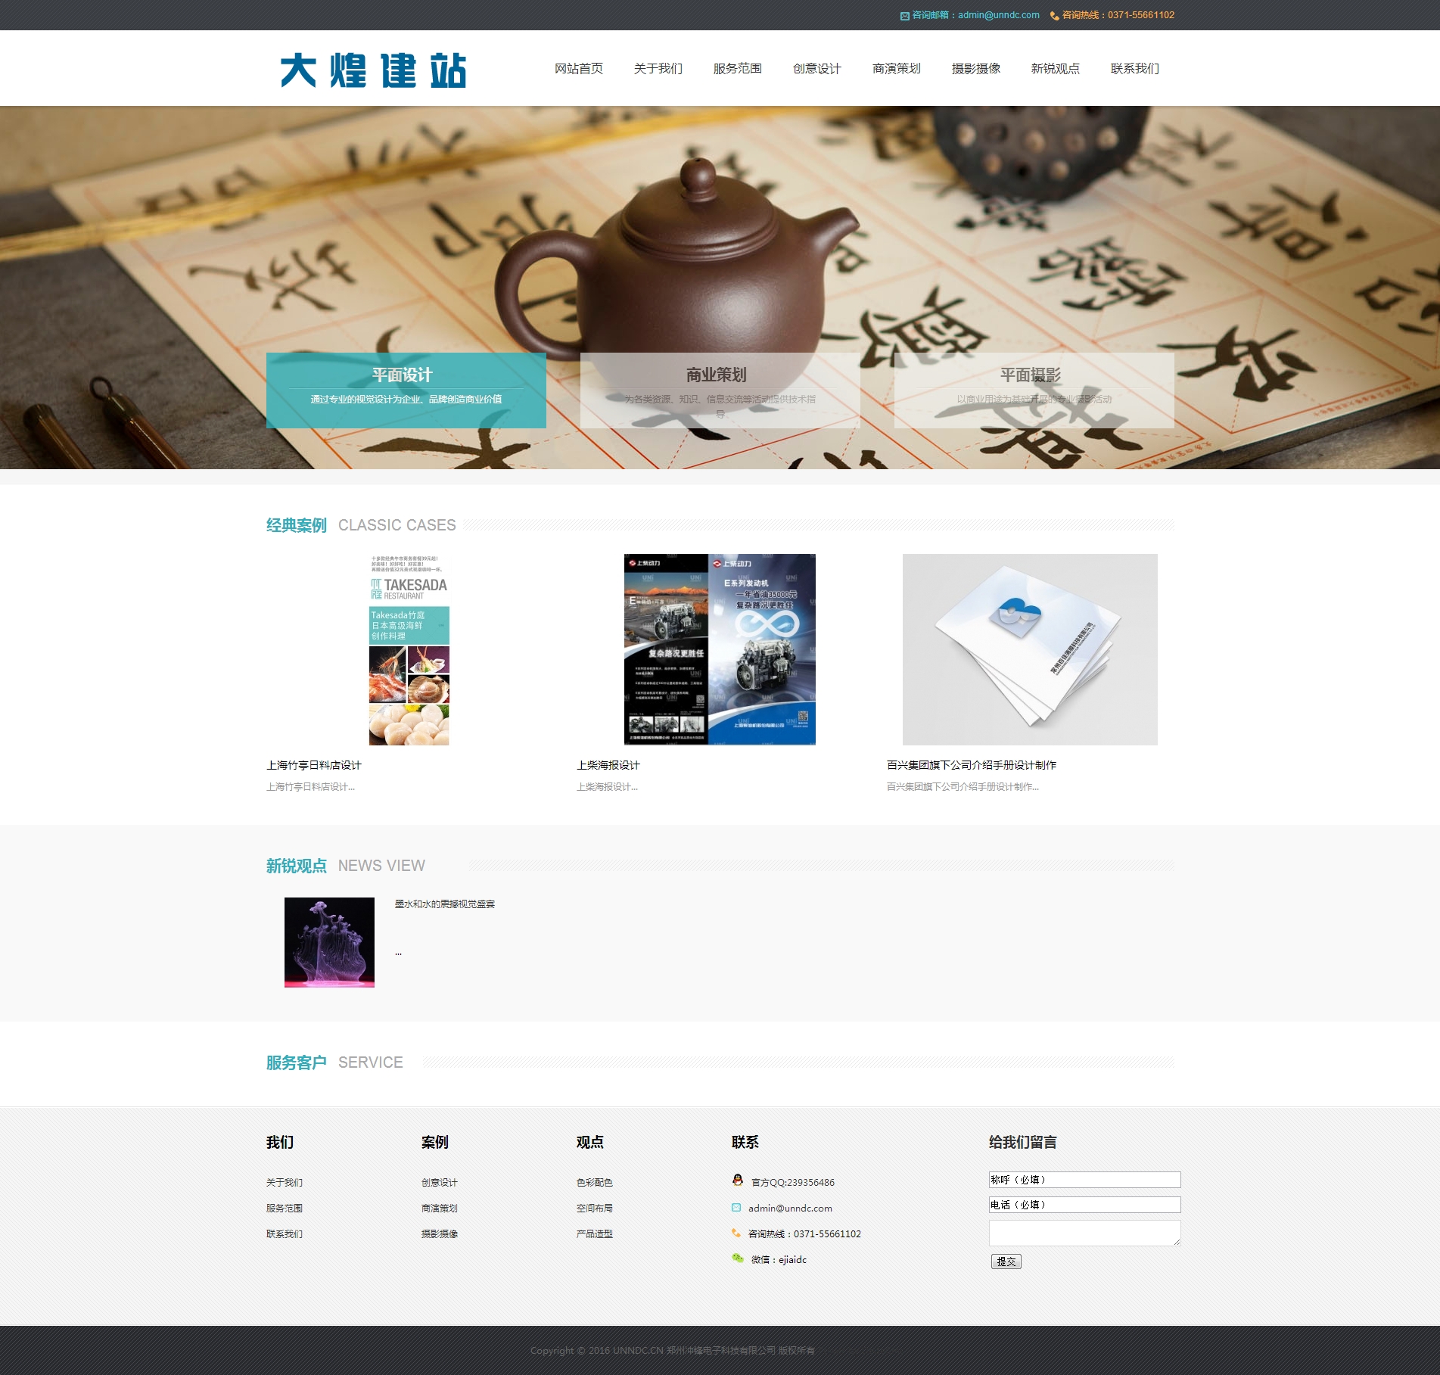1440x1375 pixels.
Task: Open the Takesada restaurant poster thumbnail
Action: (x=409, y=649)
